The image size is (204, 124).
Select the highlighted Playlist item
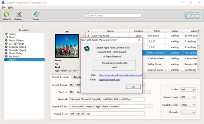tap(24, 60)
